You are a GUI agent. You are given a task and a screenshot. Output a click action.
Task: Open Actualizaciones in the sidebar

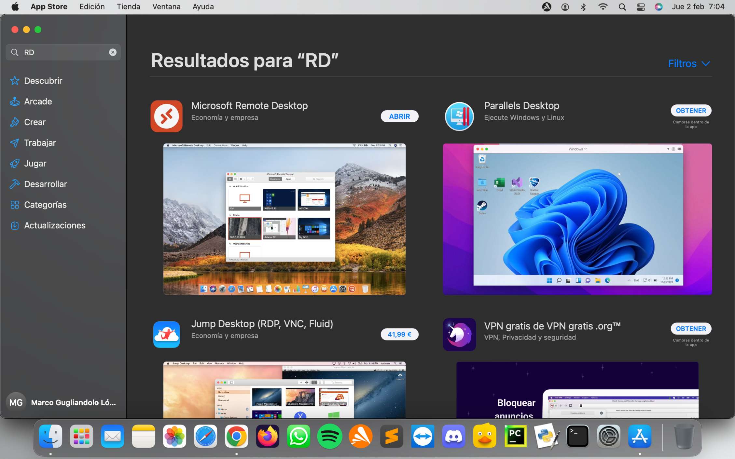click(x=48, y=225)
